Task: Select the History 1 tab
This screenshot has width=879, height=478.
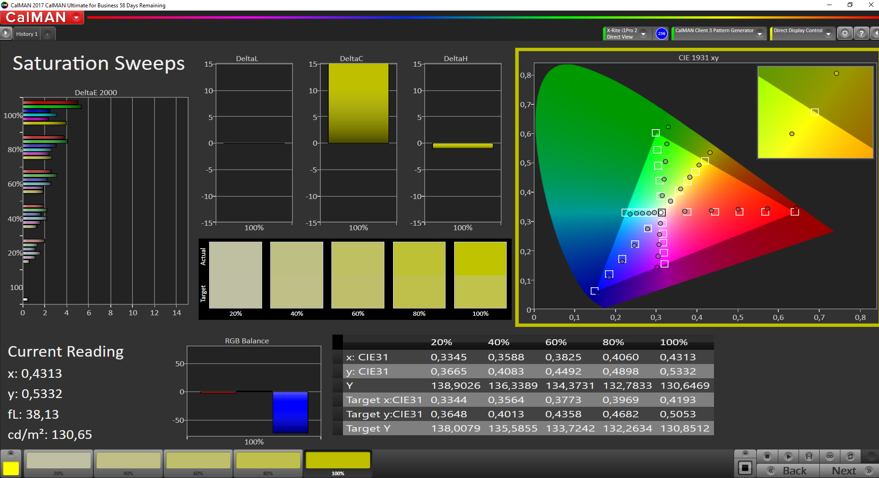Action: pyautogui.click(x=27, y=34)
